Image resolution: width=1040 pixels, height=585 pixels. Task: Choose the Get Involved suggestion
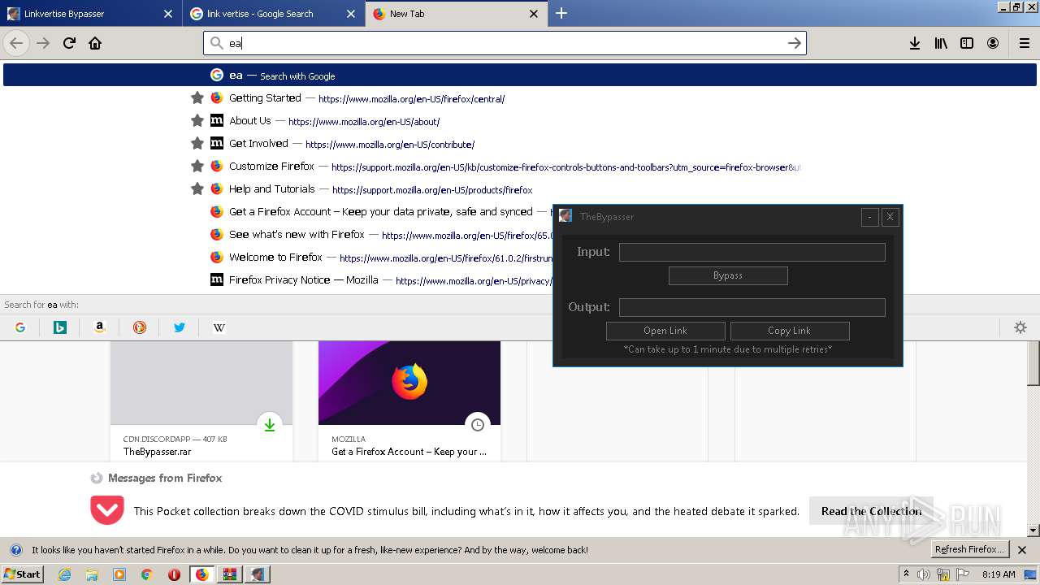coord(520,144)
